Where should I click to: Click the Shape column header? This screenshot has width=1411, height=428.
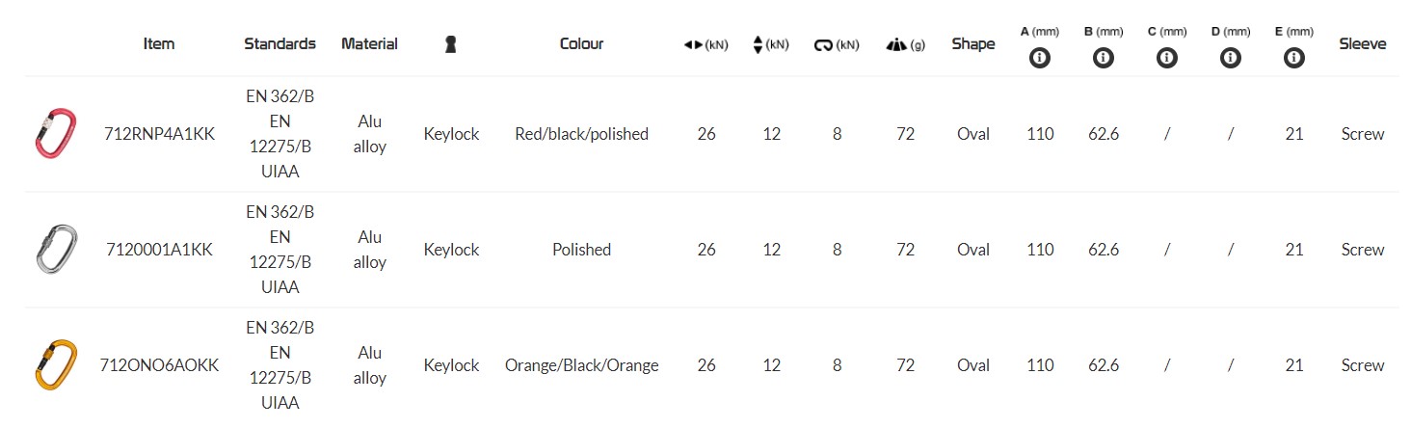[972, 43]
